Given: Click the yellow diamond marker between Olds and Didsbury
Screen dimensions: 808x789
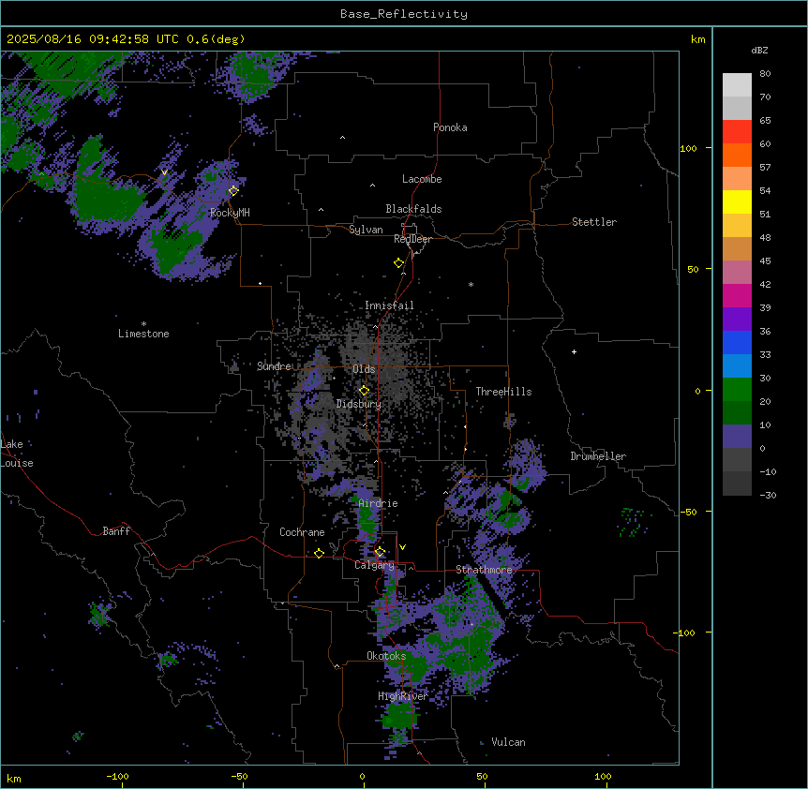Looking at the screenshot, I should [364, 391].
